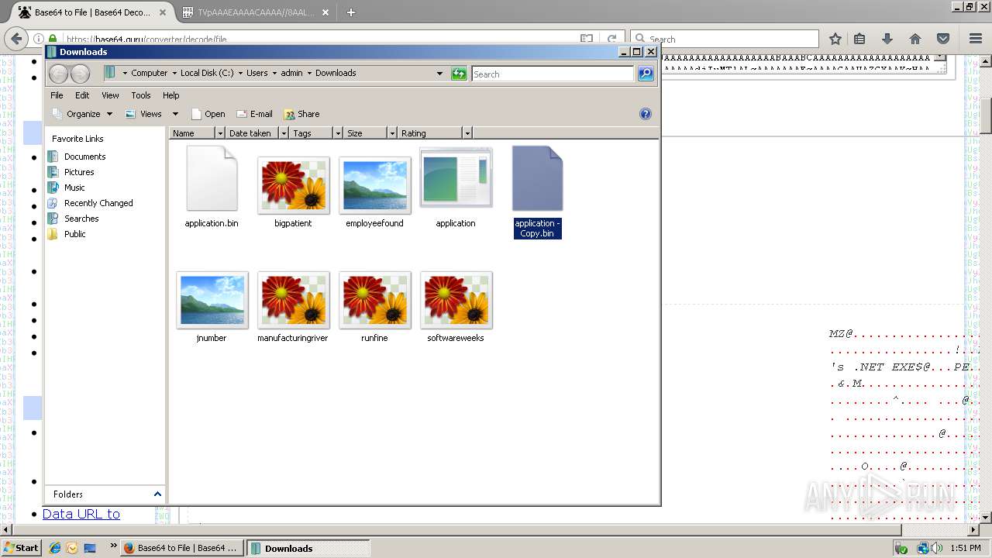This screenshot has width=992, height=558.
Task: Open a new Firefox tab with plus button
Action: [350, 12]
